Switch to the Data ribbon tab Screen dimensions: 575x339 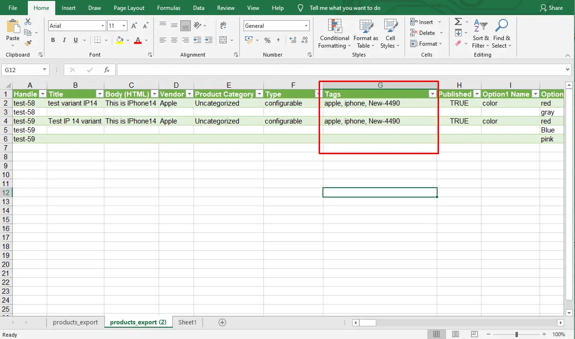[x=198, y=8]
